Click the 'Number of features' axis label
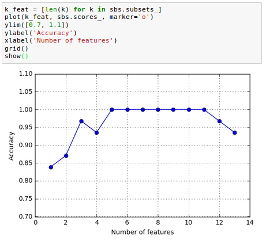 coord(143,232)
